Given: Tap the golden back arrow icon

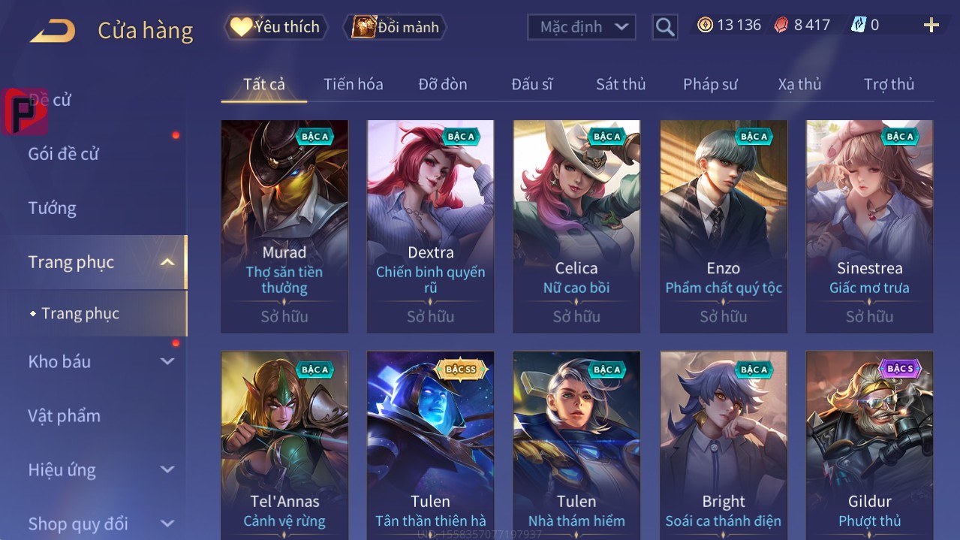Looking at the screenshot, I should click(53, 31).
